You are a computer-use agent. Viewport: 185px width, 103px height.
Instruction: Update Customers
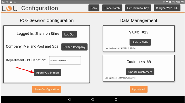[140, 72]
